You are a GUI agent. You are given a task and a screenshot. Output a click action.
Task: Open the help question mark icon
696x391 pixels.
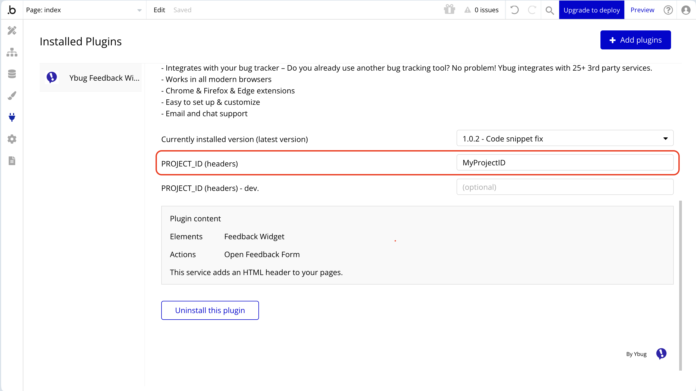[x=668, y=10]
